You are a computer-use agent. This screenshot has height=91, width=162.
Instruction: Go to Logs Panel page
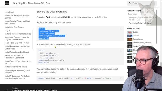(9, 12)
